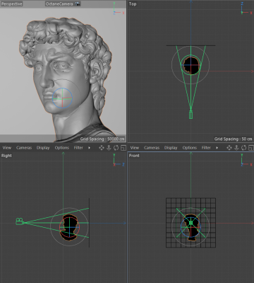Viewport: 254px width, 283px height.
Task: Open the Cameras menu above Front viewport
Action: (152, 148)
